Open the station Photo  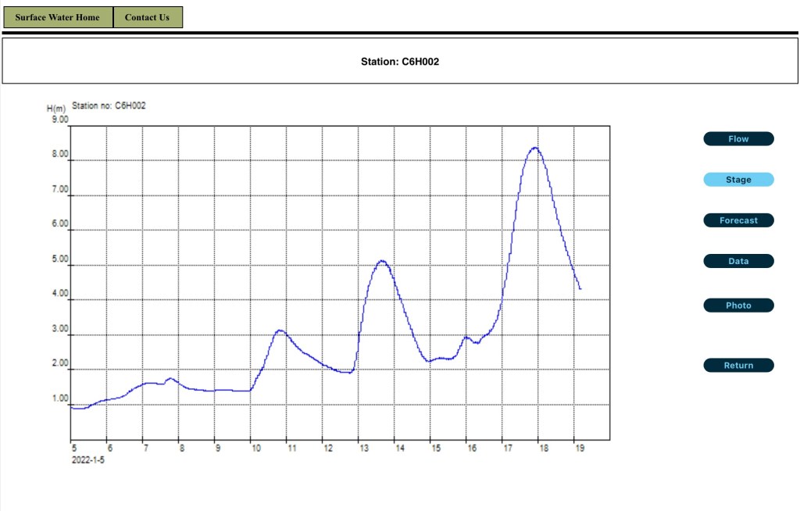tap(738, 306)
